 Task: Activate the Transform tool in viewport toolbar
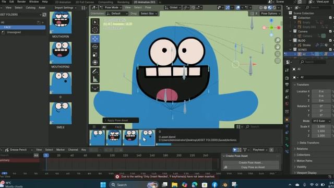[x=95, y=63]
